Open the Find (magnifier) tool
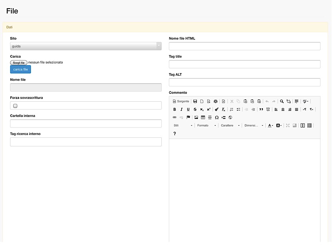Viewport: 333px width, 250px height. pyautogui.click(x=282, y=101)
